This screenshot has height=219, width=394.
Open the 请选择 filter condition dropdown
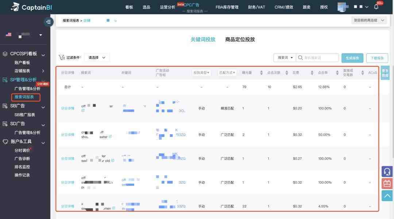(x=97, y=58)
